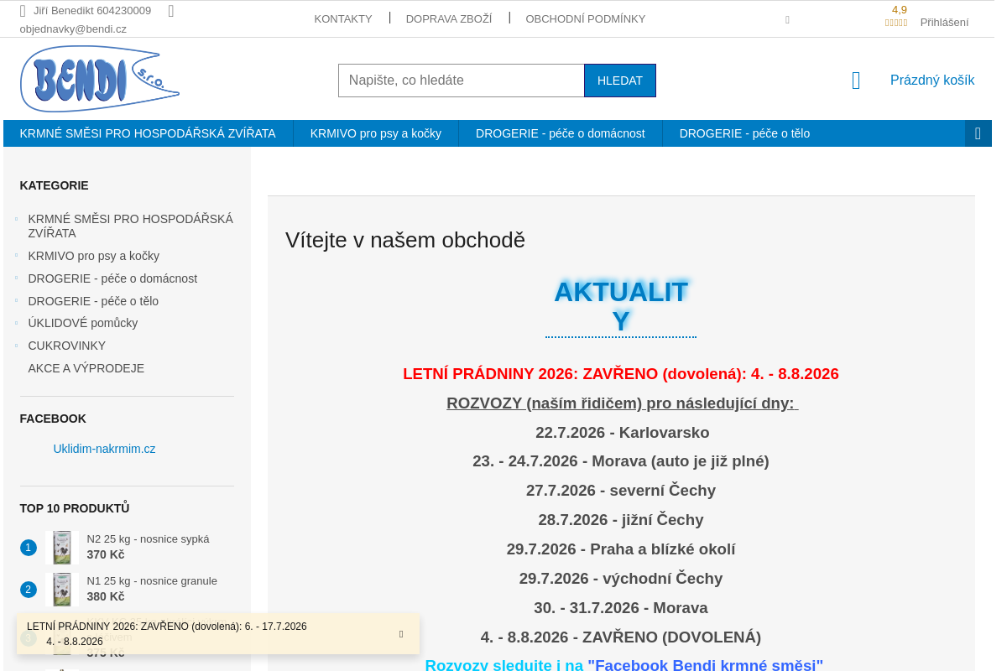
Task: Select the text '28.7.2026 - jižní Čechy'
Action: [x=621, y=520]
